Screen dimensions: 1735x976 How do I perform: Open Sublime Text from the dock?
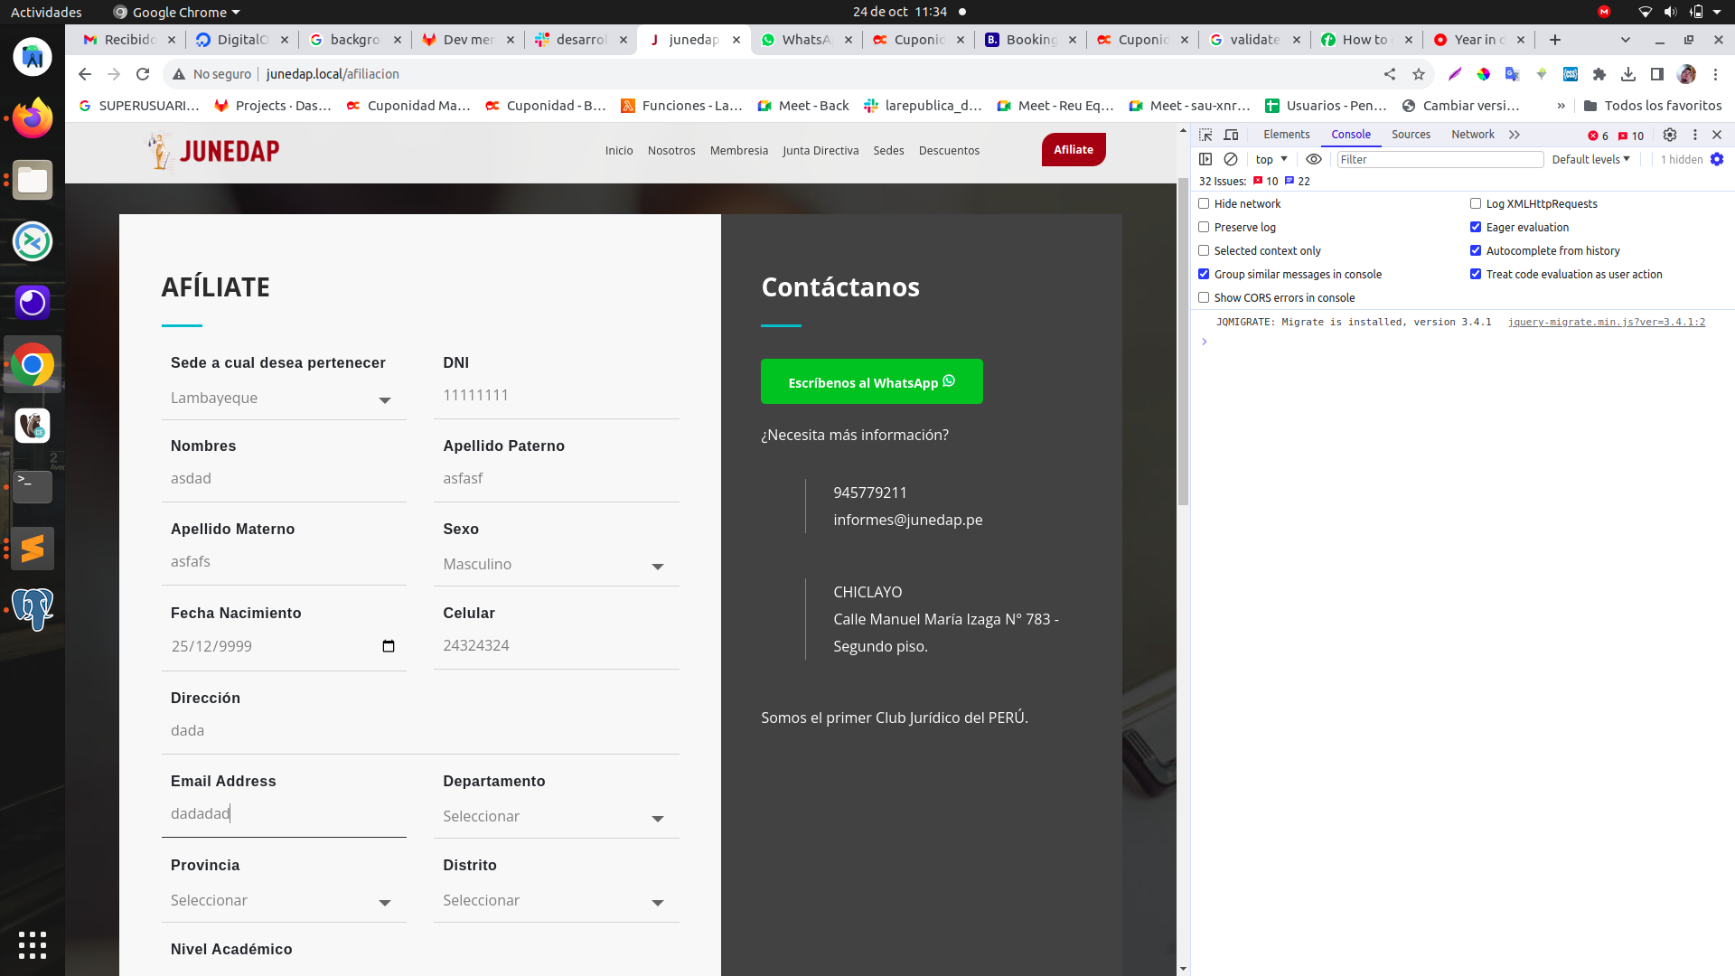coord(33,549)
